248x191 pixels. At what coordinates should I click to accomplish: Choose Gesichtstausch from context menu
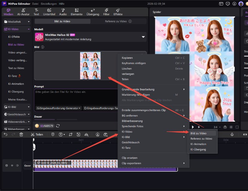click(131, 142)
